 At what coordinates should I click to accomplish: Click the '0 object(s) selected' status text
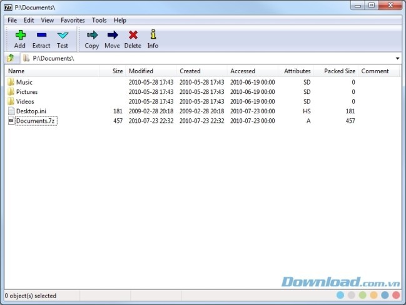click(31, 296)
